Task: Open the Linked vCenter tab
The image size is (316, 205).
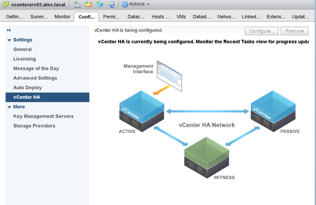Action: [x=251, y=17]
